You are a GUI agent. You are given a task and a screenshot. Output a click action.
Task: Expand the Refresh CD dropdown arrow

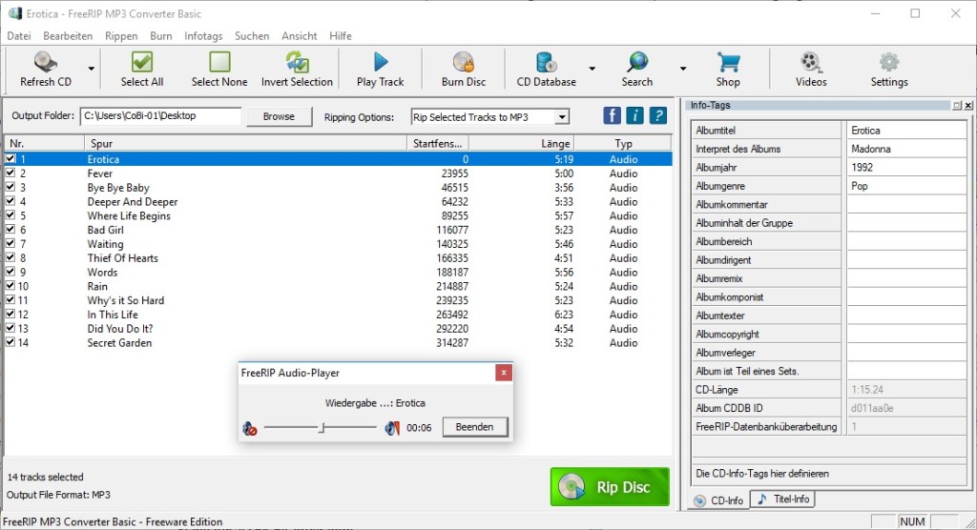coord(92,69)
